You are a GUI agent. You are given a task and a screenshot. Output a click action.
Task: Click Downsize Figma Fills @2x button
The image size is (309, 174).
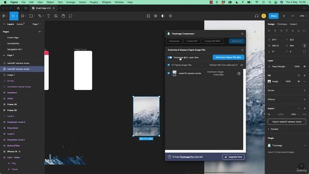[228, 57]
